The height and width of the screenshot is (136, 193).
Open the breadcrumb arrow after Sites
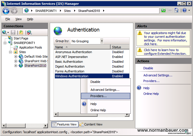pyautogui.click(x=74, y=11)
